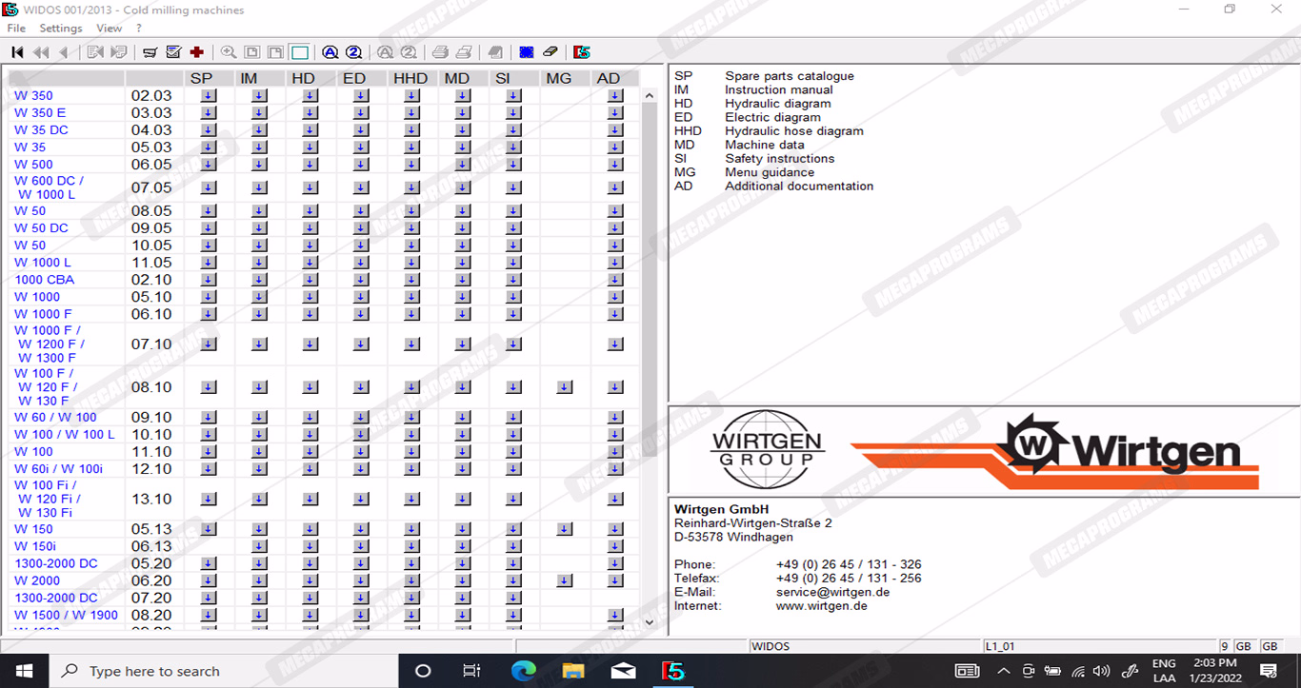Click the blue dashed-selection square icon

[527, 52]
